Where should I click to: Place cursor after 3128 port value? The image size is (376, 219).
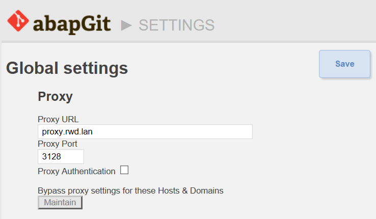point(62,156)
